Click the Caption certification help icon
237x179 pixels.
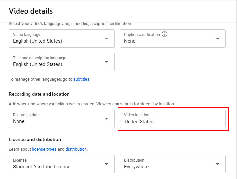[164, 34]
